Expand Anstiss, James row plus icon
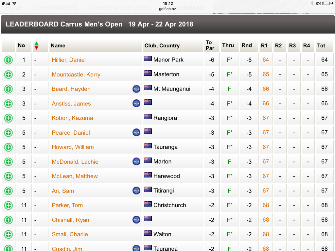This screenshot has width=335, height=251. tap(9, 104)
